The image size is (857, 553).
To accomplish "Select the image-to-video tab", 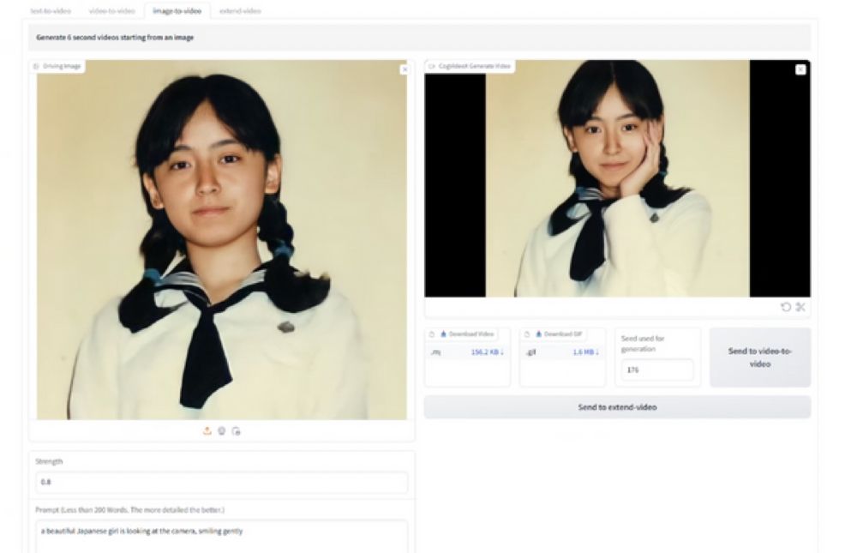I will (x=177, y=10).
